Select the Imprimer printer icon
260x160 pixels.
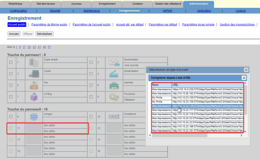point(114,85)
